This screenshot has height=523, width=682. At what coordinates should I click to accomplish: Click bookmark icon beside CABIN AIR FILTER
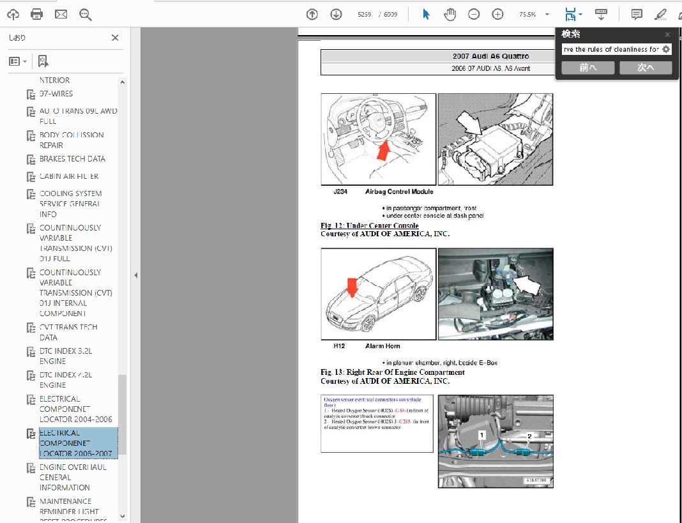31,177
